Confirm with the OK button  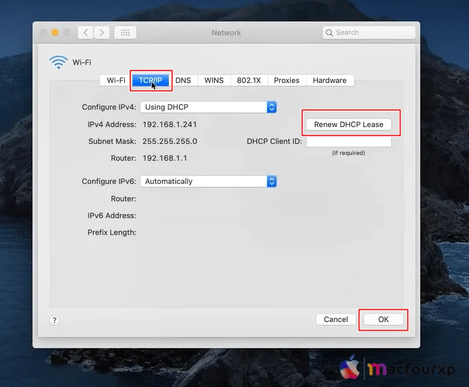click(384, 320)
